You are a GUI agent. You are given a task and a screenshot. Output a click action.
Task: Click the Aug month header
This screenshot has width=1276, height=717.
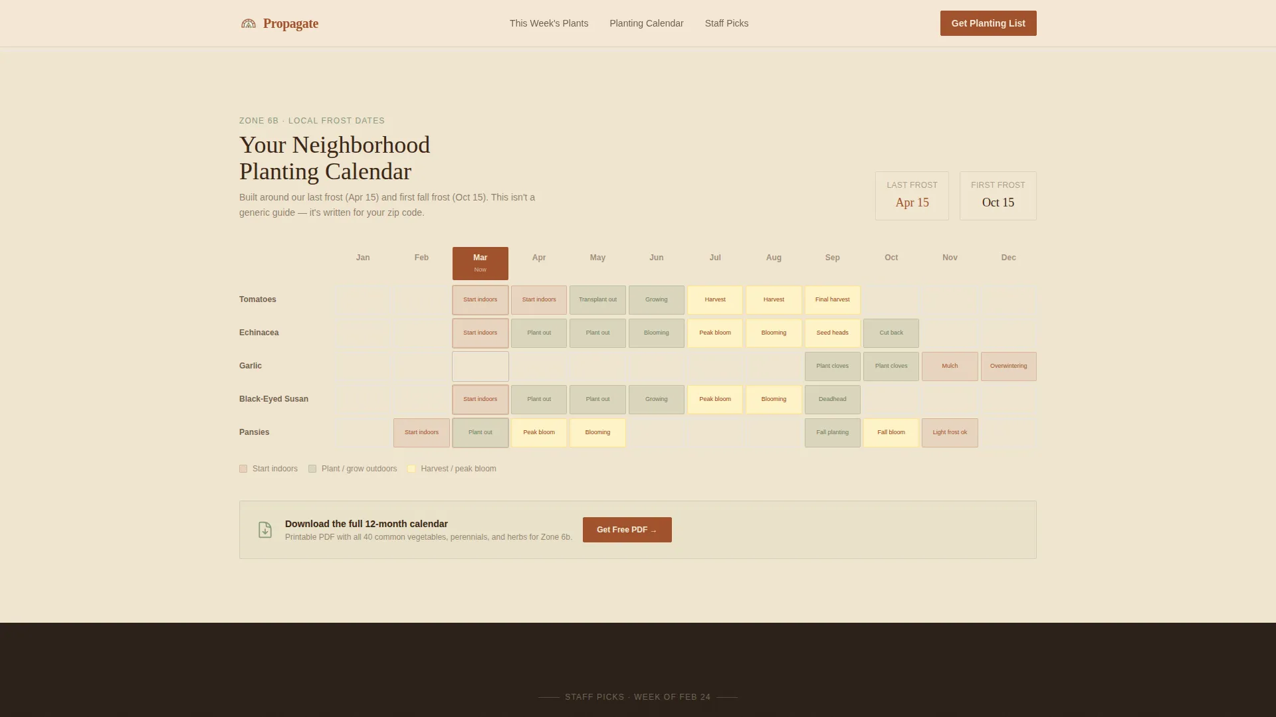(x=774, y=258)
